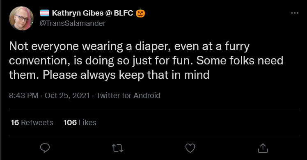Open the three-dot More options menu
This screenshot has height=160, width=307.
295,13
